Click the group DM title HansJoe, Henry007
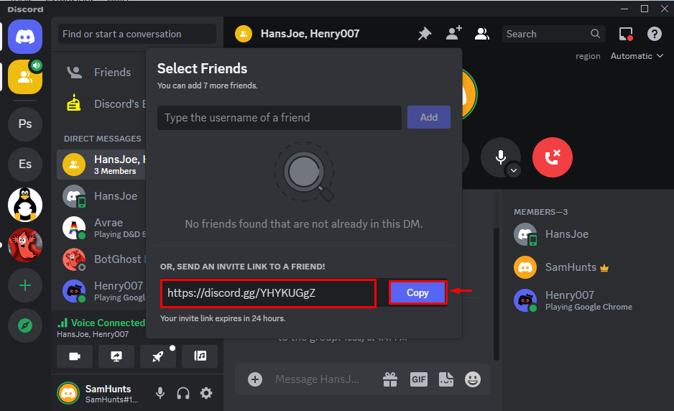Image resolution: width=674 pixels, height=411 pixels. point(310,34)
